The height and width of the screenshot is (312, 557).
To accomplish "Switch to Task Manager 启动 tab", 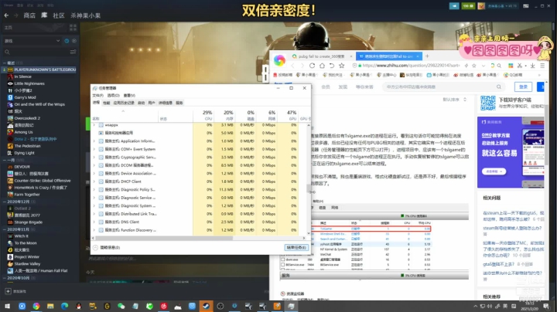I will click(x=141, y=103).
